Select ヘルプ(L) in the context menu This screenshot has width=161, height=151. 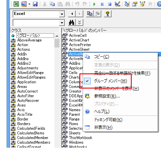pyautogui.click(x=121, y=112)
